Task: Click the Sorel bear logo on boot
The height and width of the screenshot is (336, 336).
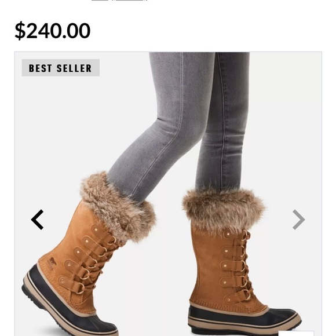Action: coord(52,261)
